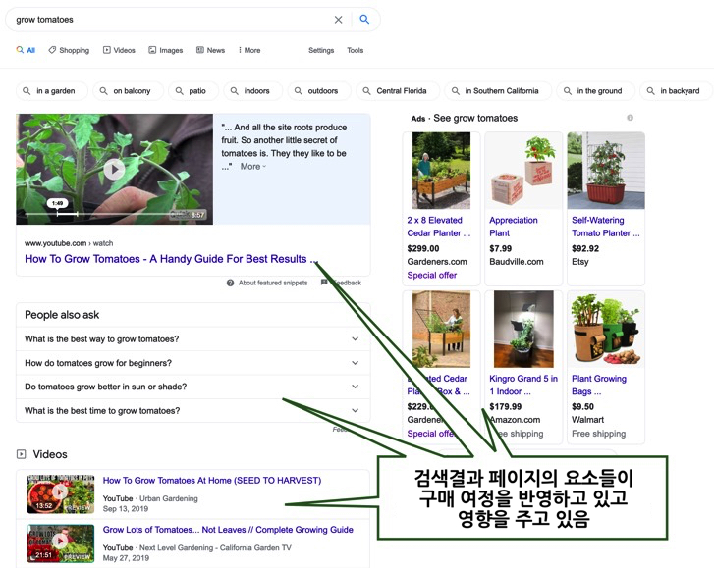Click the cedar planter box with trellis image

coord(441,330)
